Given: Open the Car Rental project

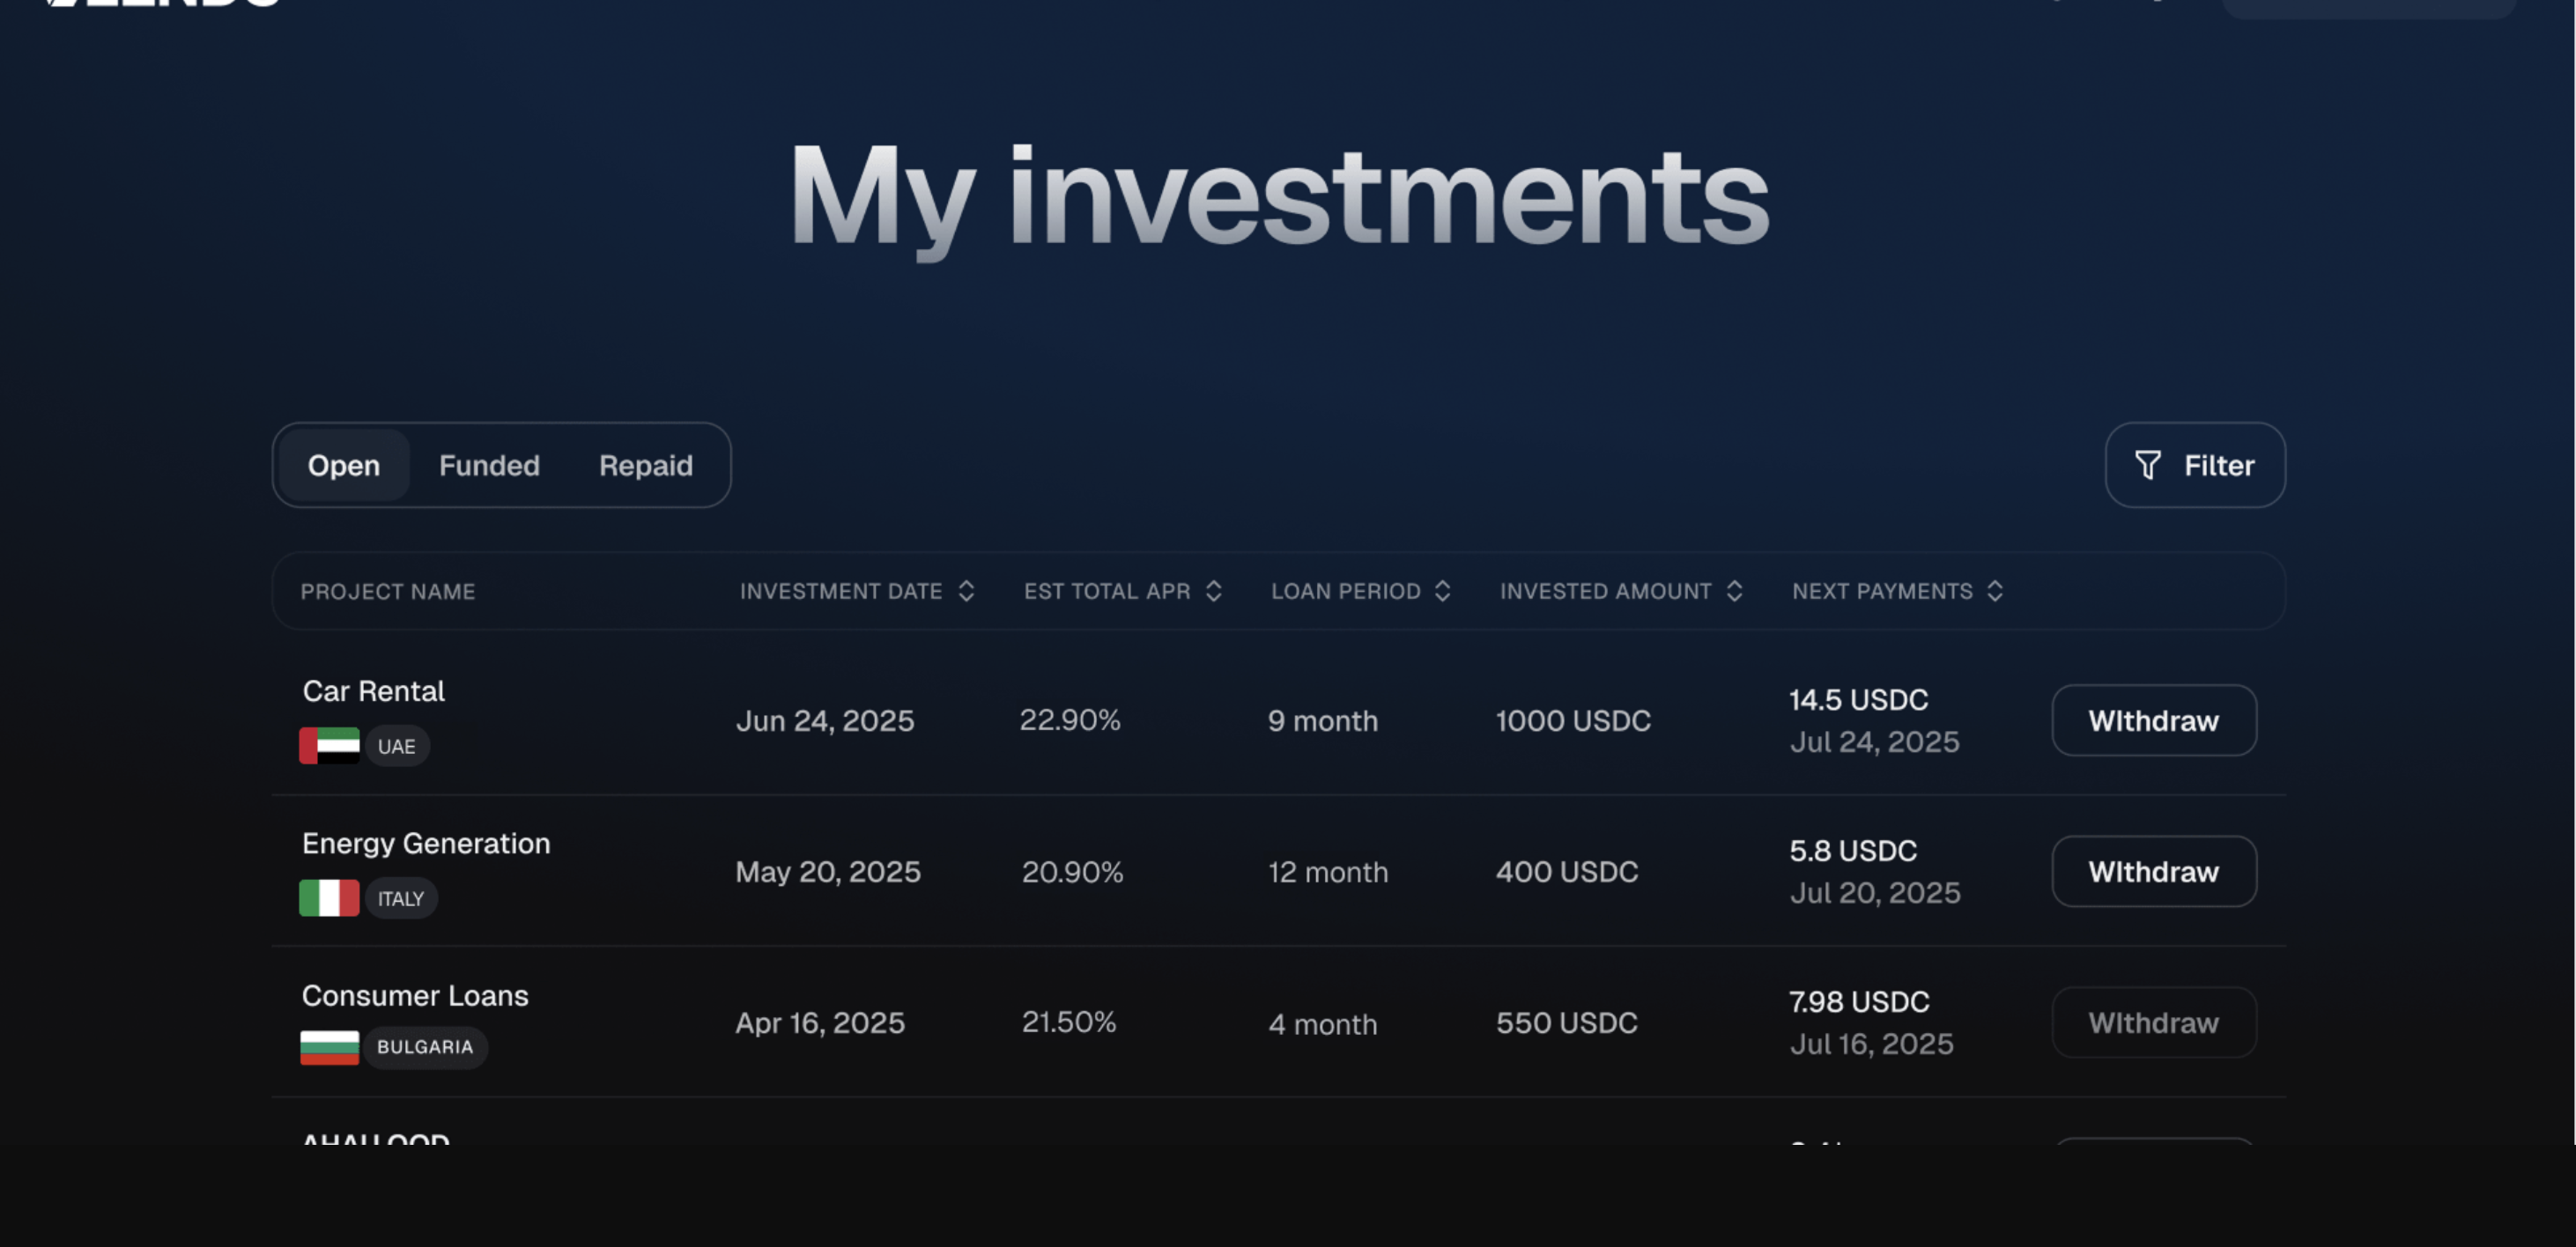Looking at the screenshot, I should click(x=373, y=691).
